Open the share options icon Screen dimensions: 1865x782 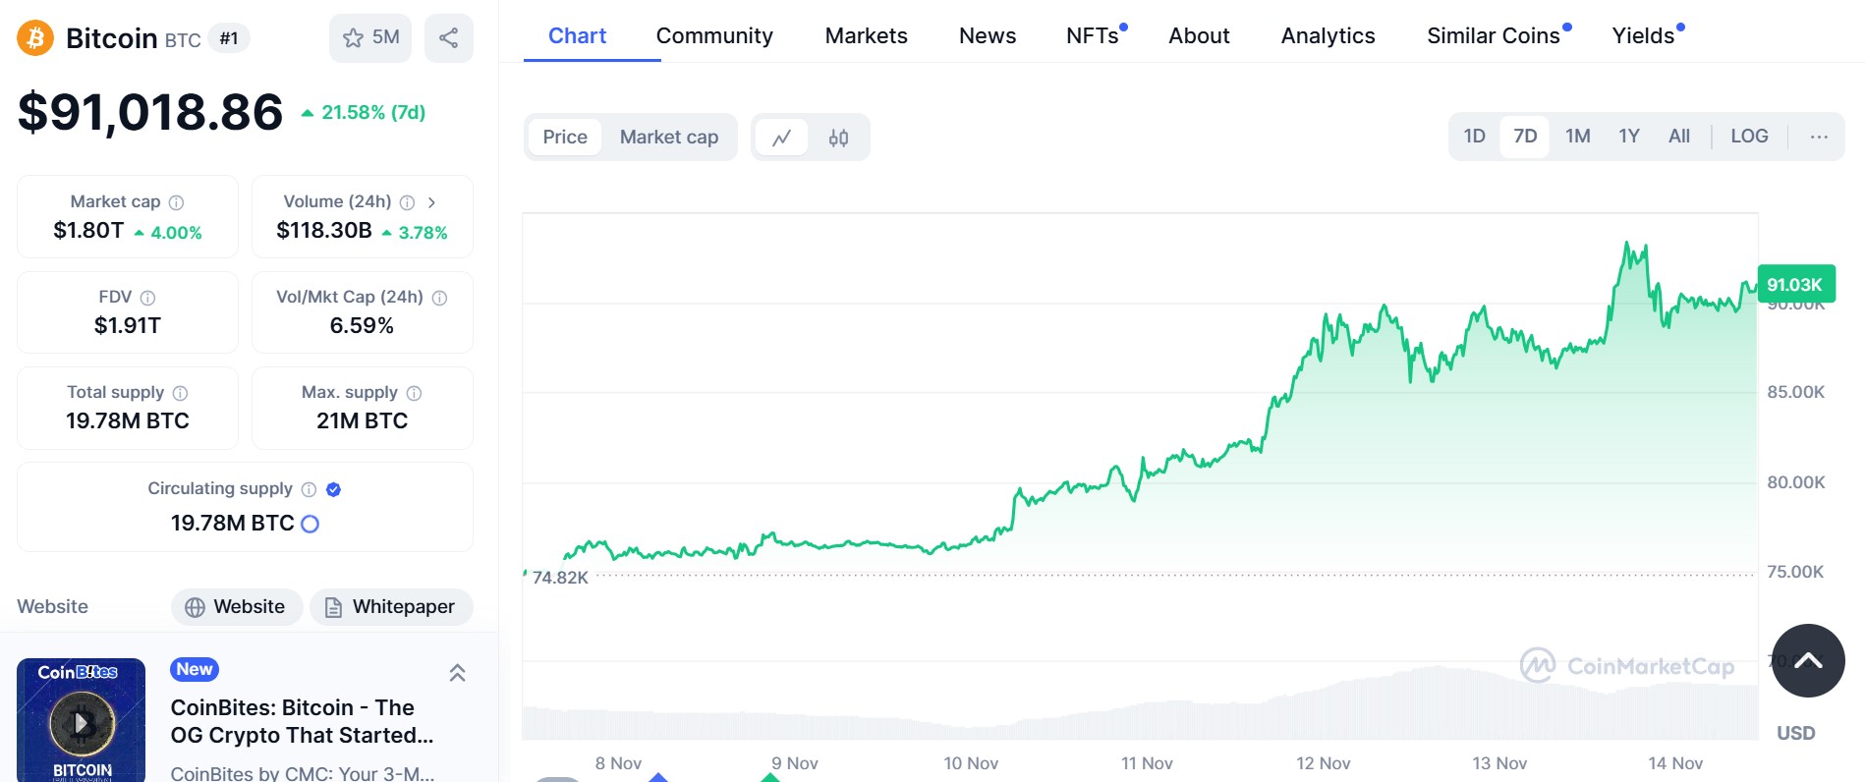[449, 38]
